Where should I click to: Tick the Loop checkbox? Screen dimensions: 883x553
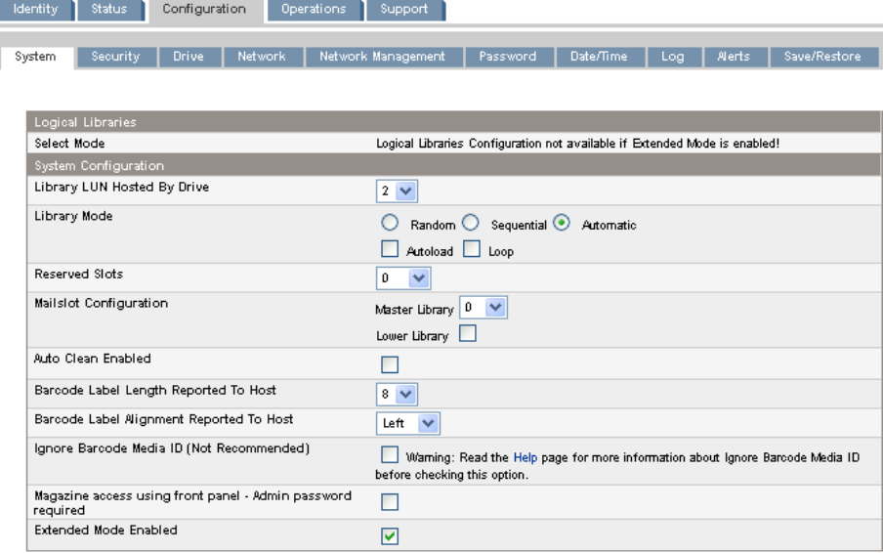pos(474,251)
